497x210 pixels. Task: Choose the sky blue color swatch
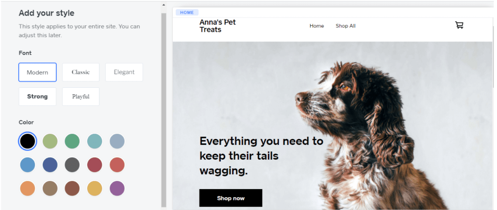(27, 165)
